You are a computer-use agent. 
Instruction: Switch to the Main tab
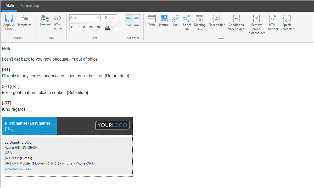[x=10, y=6]
